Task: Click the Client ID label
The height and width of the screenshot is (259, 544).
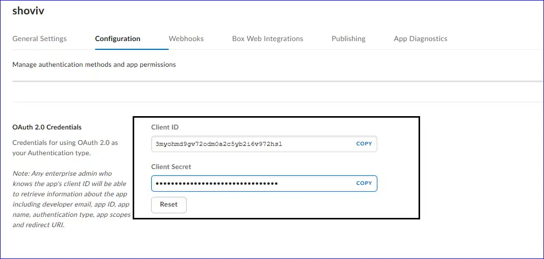Action: click(165, 127)
